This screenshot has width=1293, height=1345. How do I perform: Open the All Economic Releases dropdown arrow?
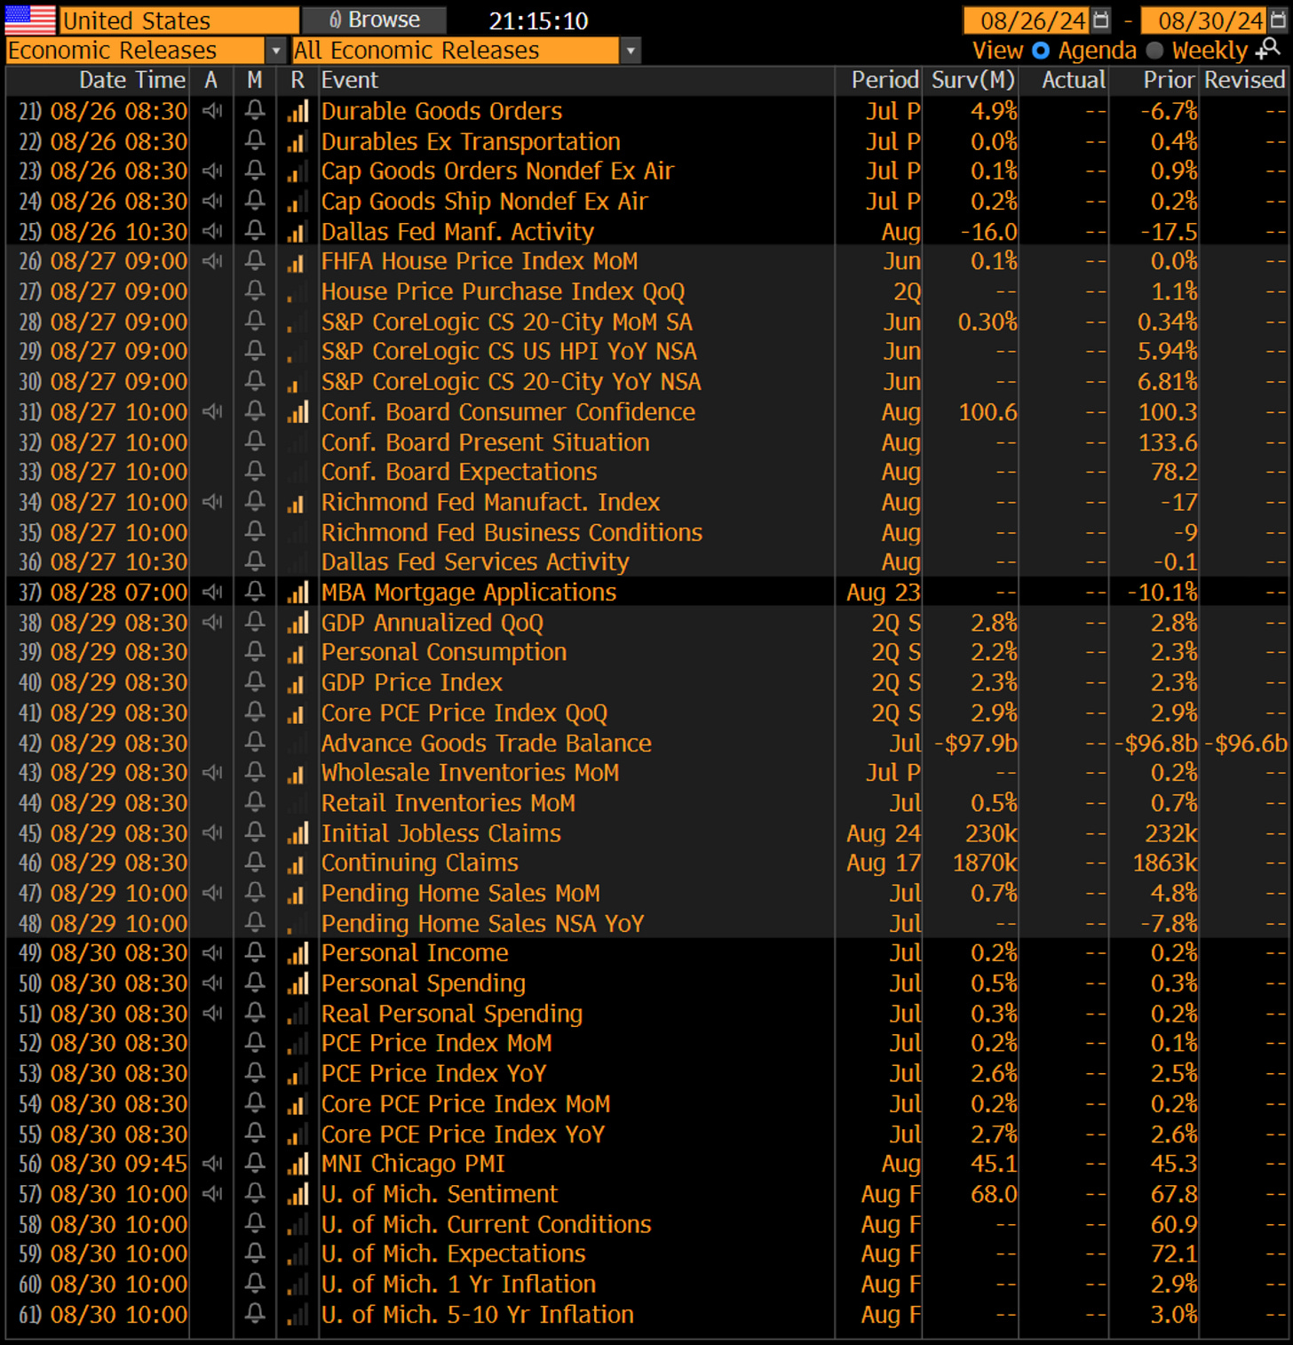tap(631, 51)
